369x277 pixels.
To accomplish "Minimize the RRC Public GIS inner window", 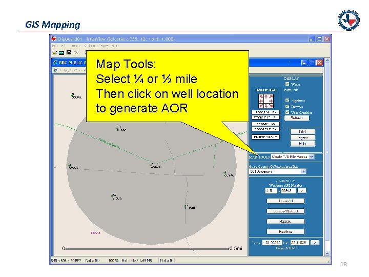I will tap(304, 63).
